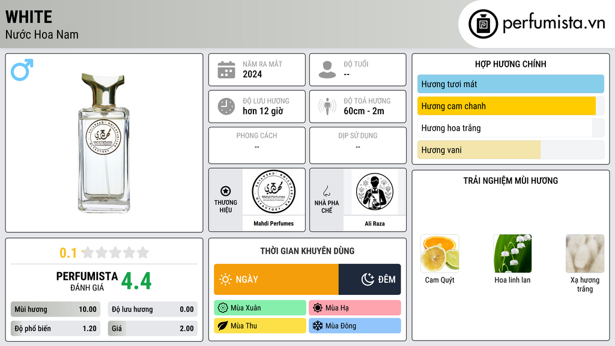Click the 60cm - 2m sillage value
Screen dimensions: 615x346
364,111
